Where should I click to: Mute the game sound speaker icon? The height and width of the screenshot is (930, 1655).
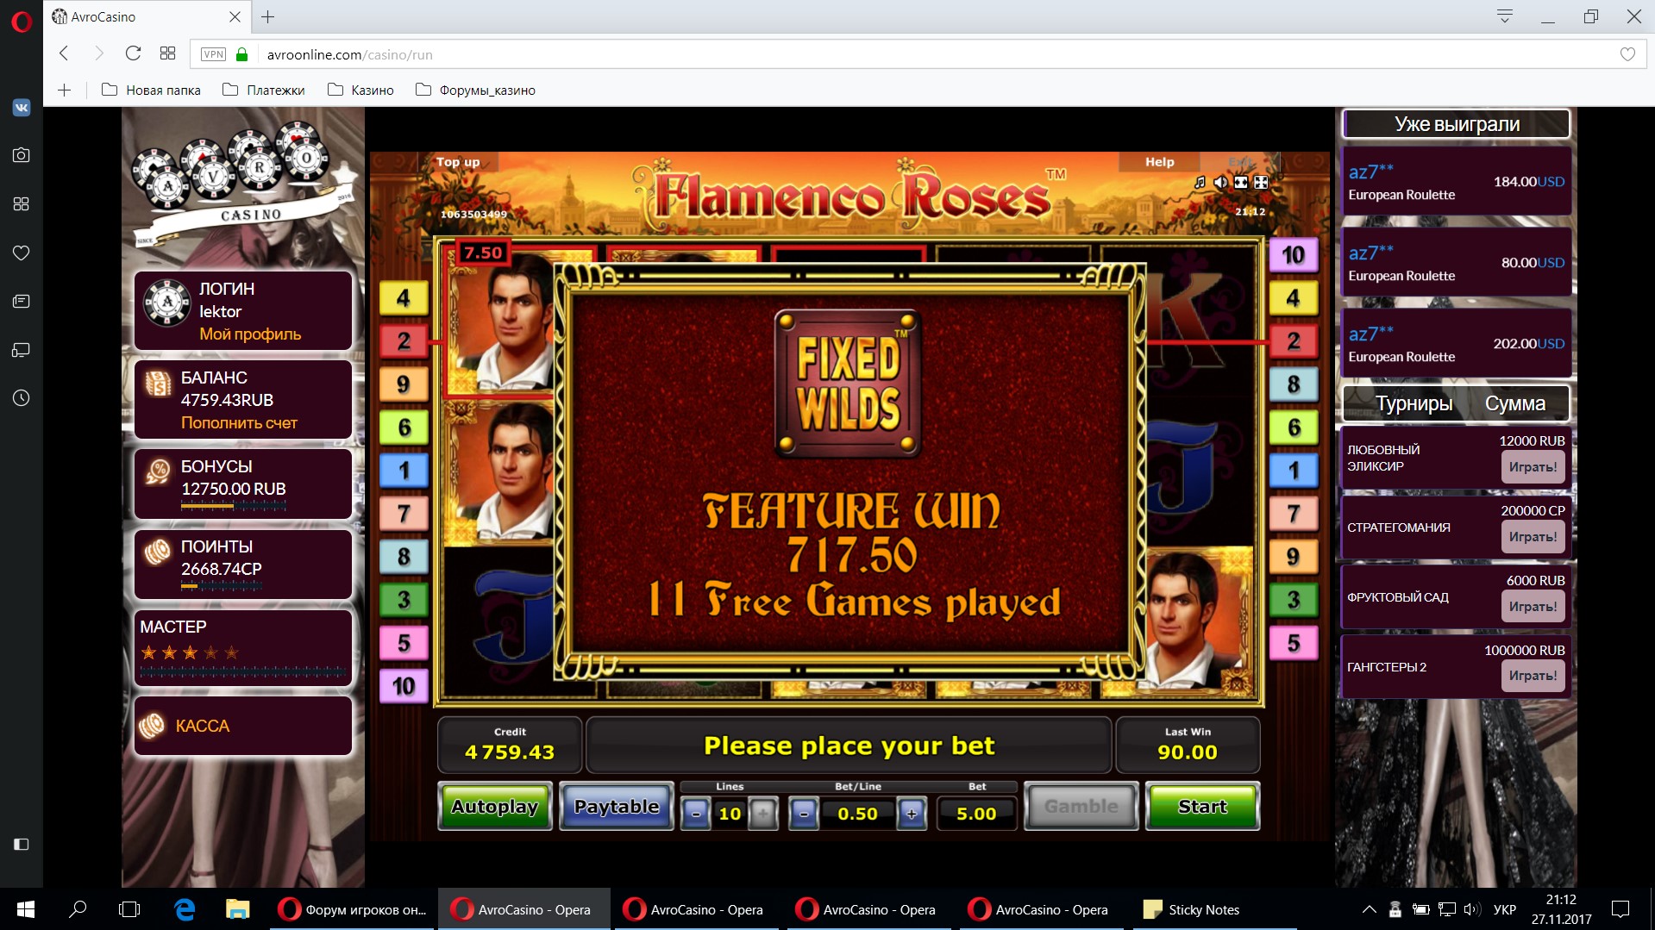1220,182
